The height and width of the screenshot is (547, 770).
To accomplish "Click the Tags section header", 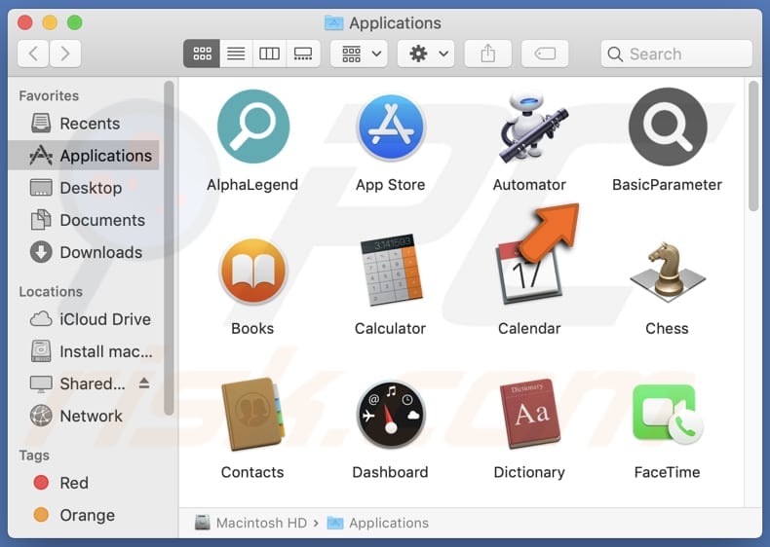I will (34, 456).
